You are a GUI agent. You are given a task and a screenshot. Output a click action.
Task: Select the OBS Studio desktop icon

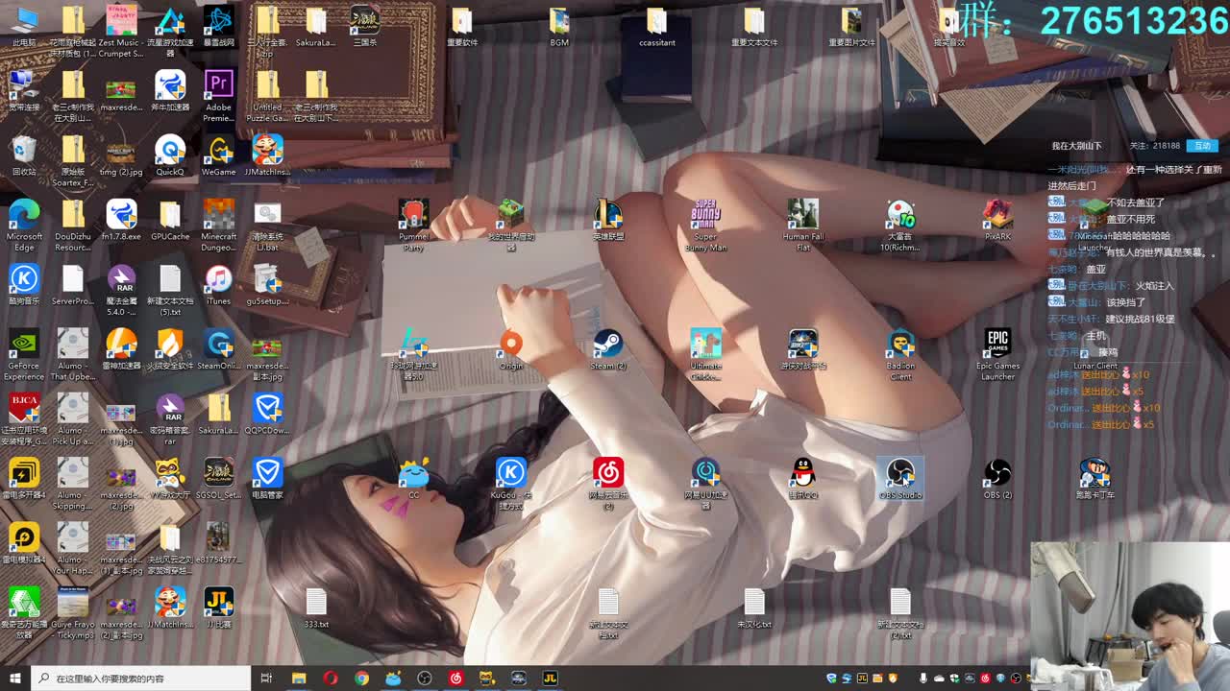pyautogui.click(x=900, y=479)
